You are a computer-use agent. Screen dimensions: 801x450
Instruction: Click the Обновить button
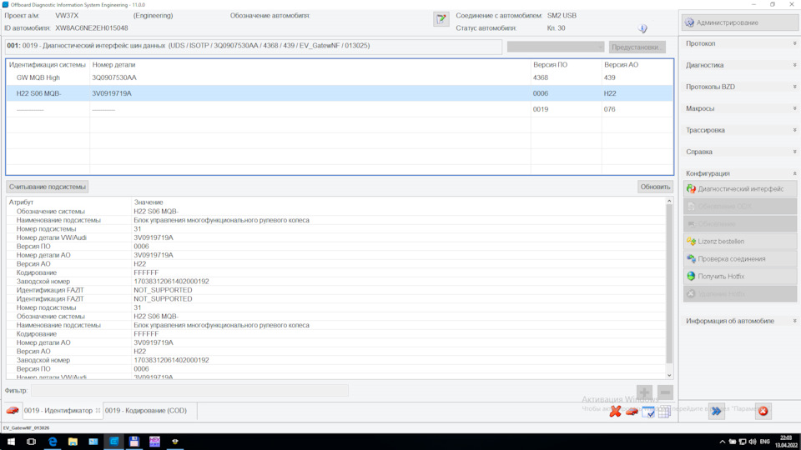pyautogui.click(x=655, y=187)
